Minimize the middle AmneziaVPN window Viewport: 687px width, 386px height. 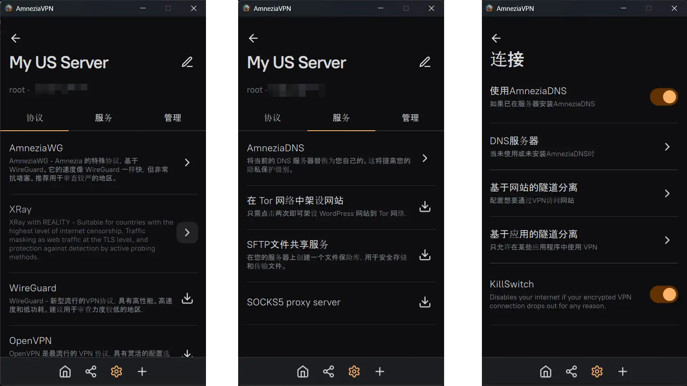click(x=381, y=8)
